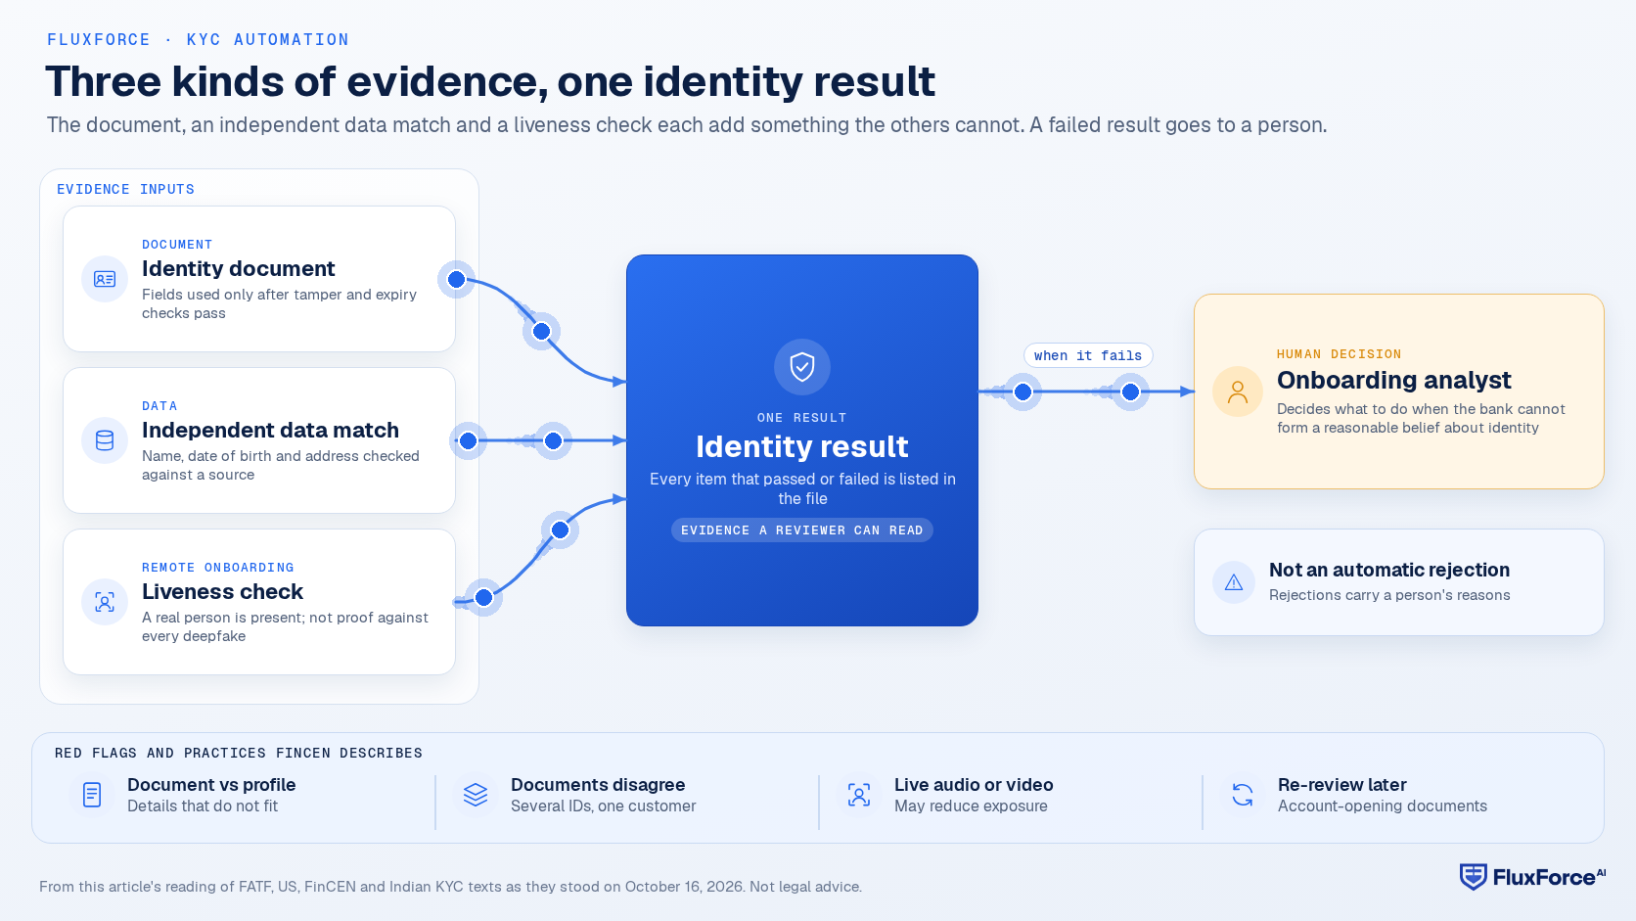The image size is (1636, 921).
Task: Click the 'when it fails' label
Action: [x=1088, y=355]
